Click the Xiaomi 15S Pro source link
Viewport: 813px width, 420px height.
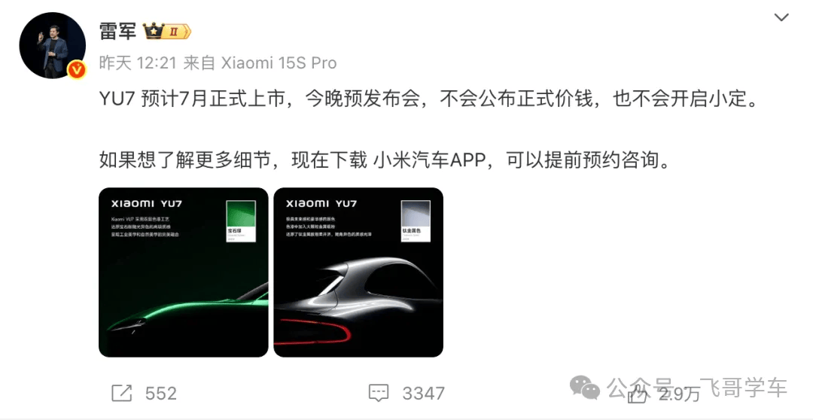coord(279,63)
